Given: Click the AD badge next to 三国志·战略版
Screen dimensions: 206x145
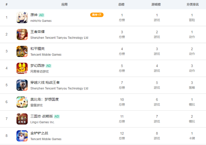Looking at the screenshot, I should (x=57, y=116).
